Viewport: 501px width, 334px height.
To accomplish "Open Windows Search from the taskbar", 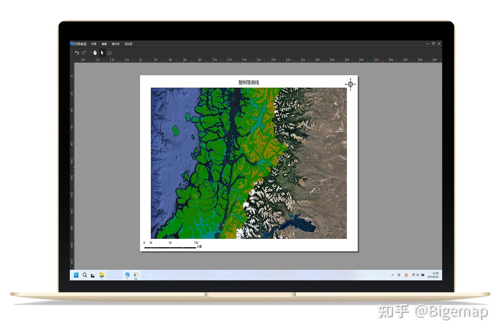I will click(84, 275).
